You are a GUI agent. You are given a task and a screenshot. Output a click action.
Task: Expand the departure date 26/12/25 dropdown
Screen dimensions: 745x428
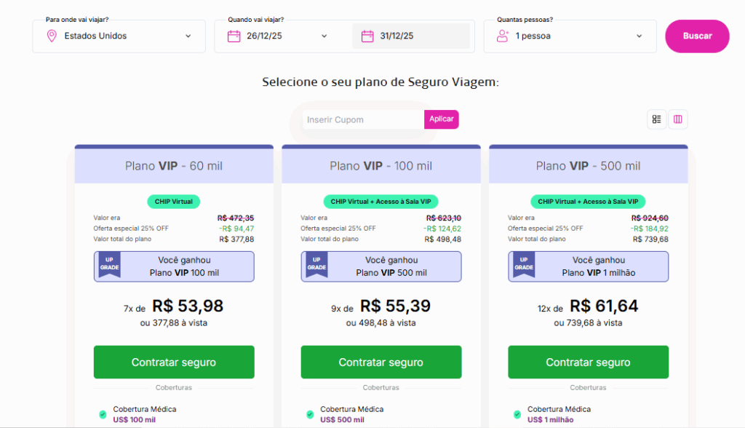point(279,35)
